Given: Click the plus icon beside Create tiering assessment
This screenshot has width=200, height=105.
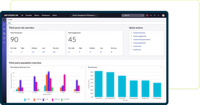Looking at the screenshot, I should [x=131, y=40].
